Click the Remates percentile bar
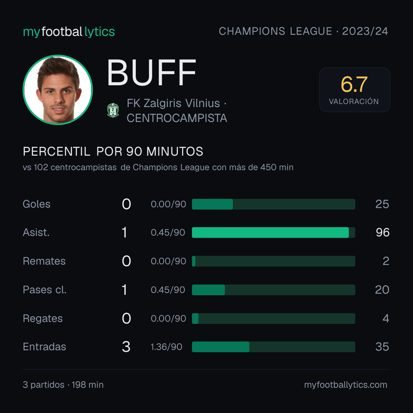Screen dimensions: 413x413 (x=273, y=261)
